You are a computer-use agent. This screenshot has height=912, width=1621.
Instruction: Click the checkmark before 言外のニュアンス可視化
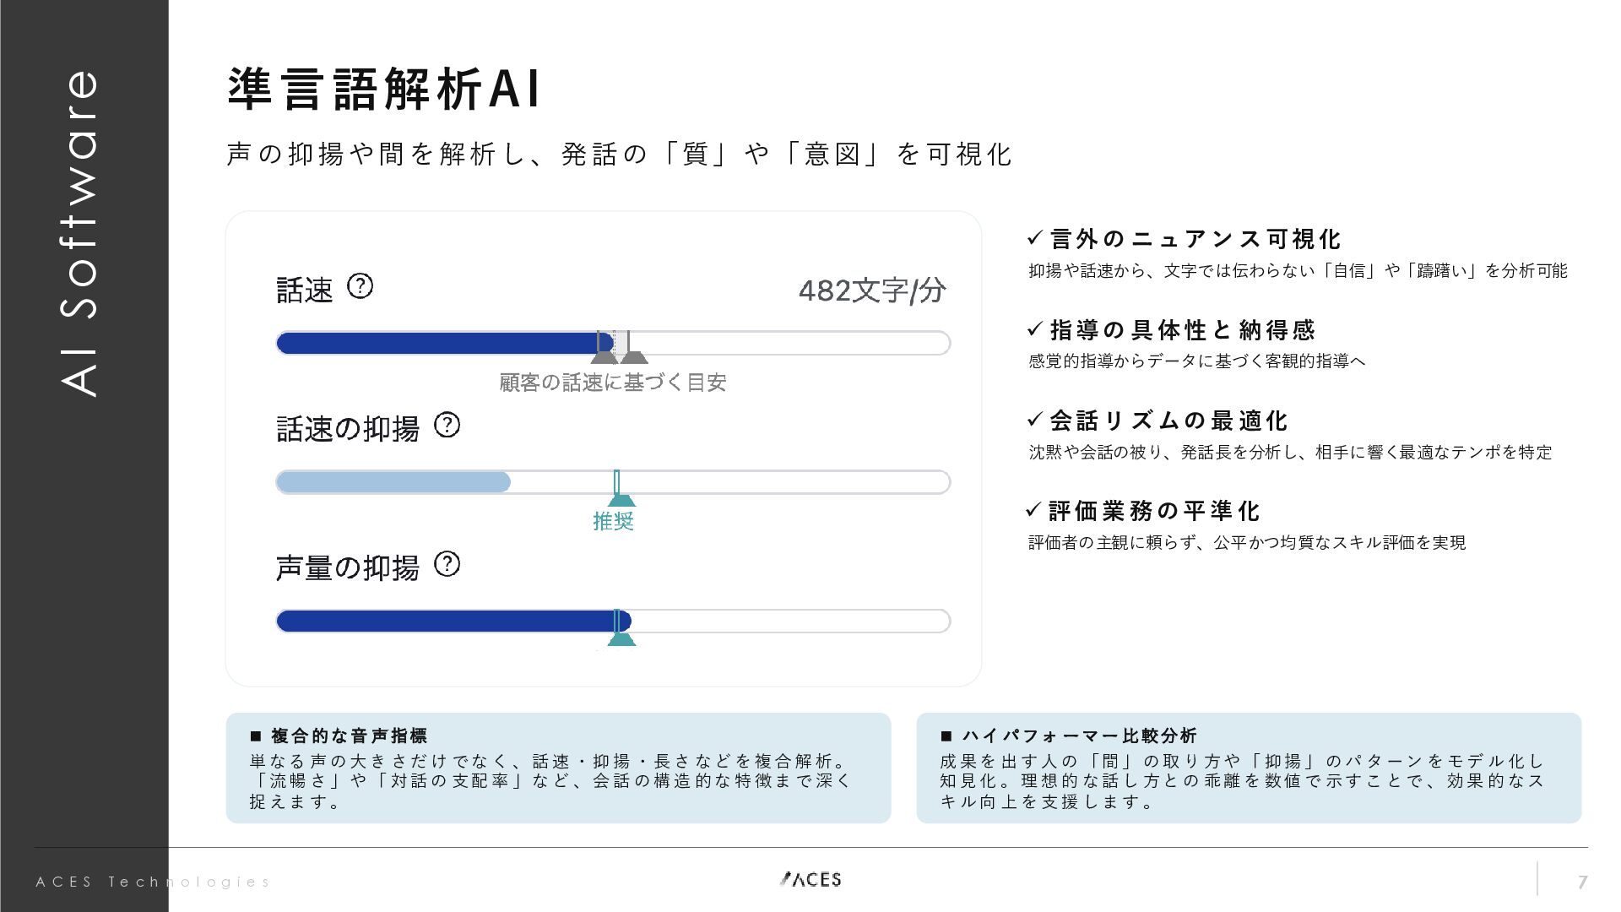(x=1035, y=238)
